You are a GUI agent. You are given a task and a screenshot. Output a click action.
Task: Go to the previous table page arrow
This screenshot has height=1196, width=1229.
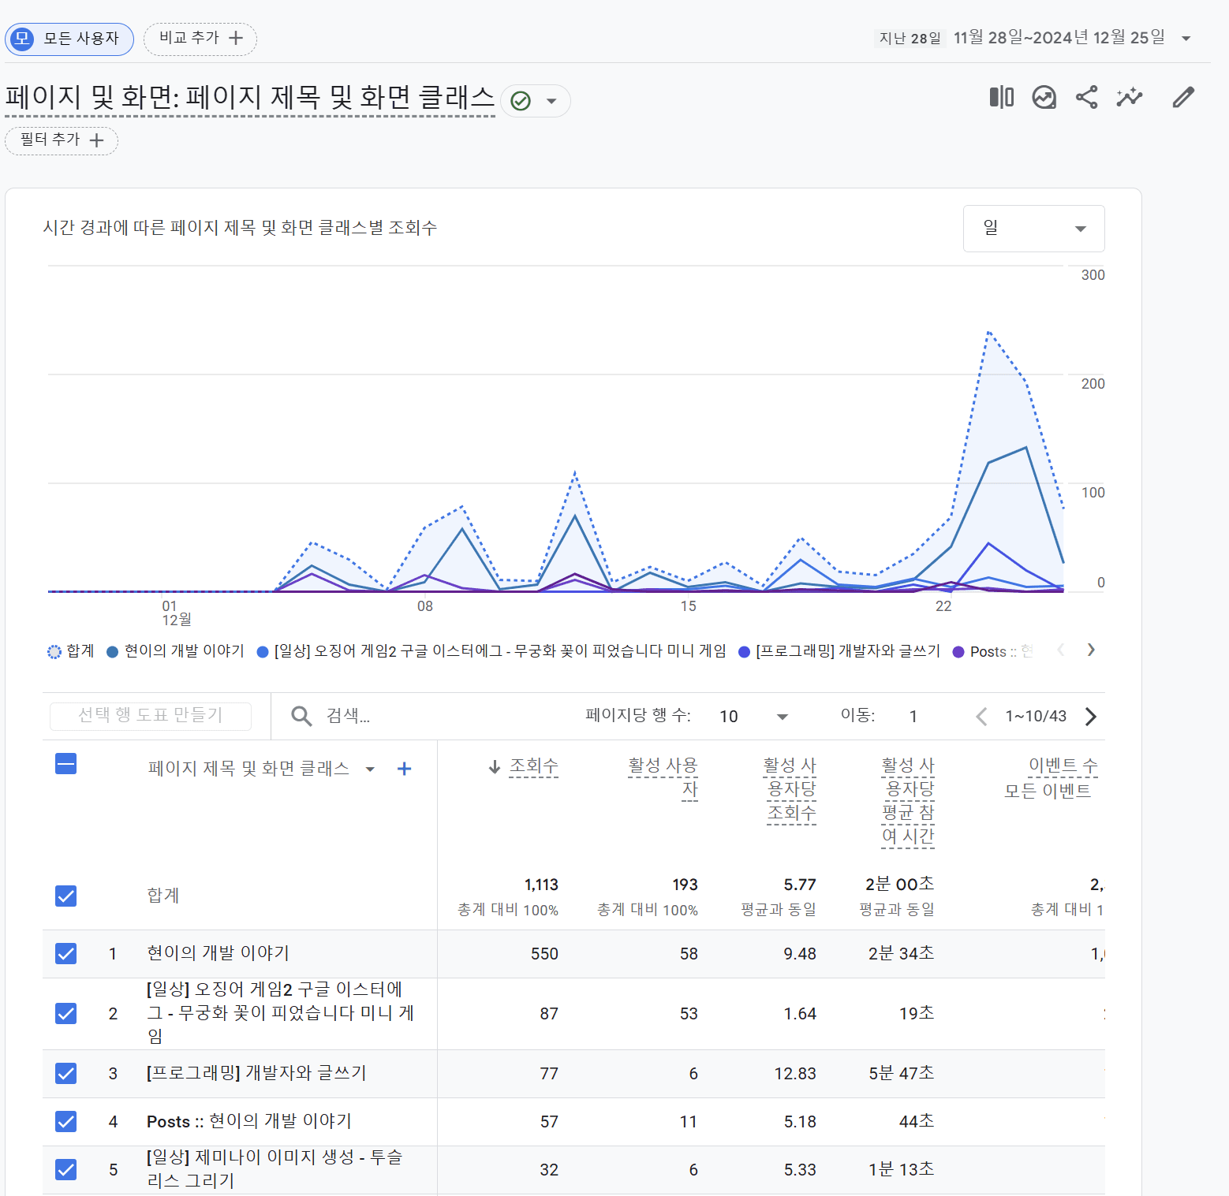click(x=981, y=716)
